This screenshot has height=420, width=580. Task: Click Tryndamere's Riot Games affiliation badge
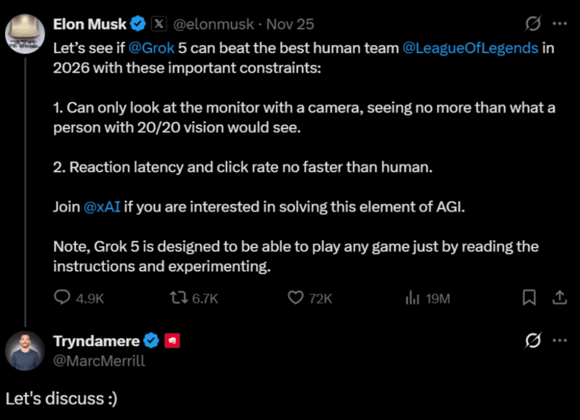(x=173, y=340)
